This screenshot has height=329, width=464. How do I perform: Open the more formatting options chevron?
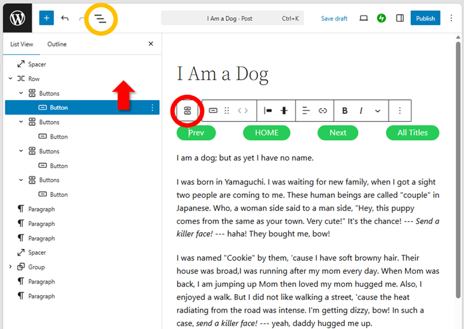point(378,110)
